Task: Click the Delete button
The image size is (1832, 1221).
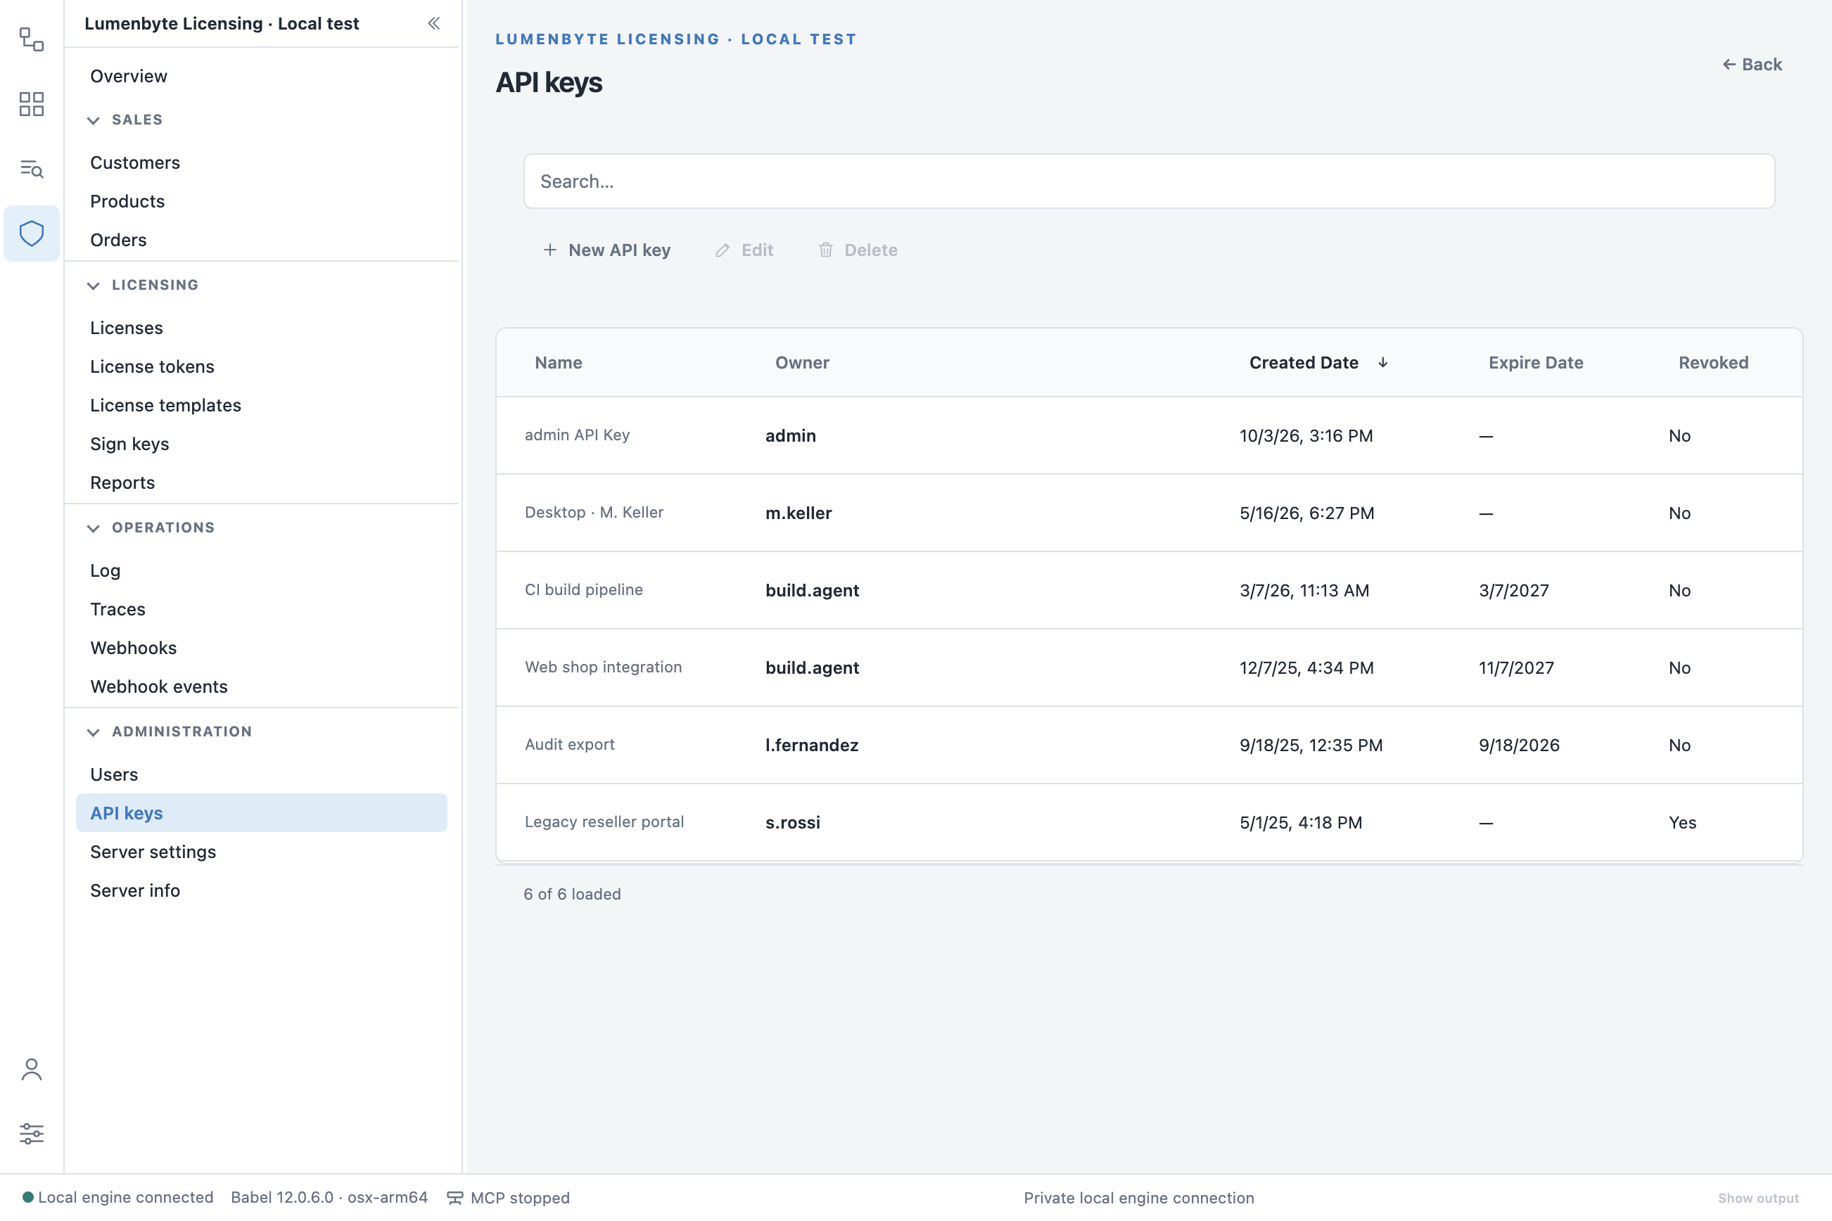Action: (858, 250)
